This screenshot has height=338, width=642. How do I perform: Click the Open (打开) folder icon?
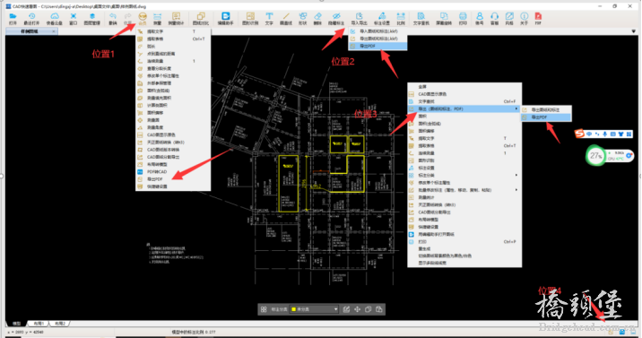pos(13,19)
